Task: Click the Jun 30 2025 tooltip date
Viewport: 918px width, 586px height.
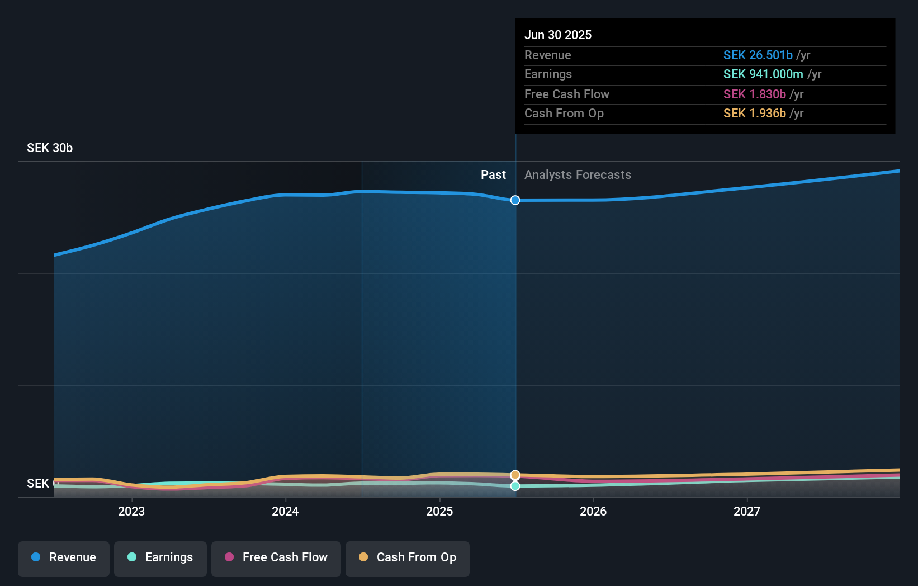Action: (x=558, y=35)
